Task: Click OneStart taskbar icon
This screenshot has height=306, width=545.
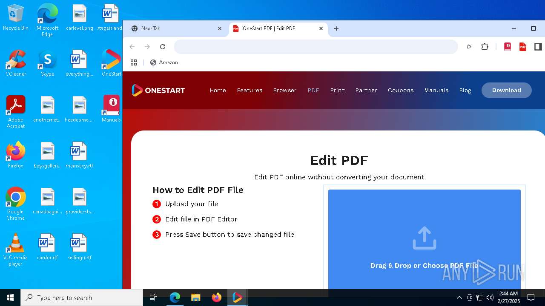Action: [238, 297]
